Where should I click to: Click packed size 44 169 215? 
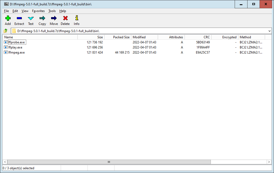[122, 52]
